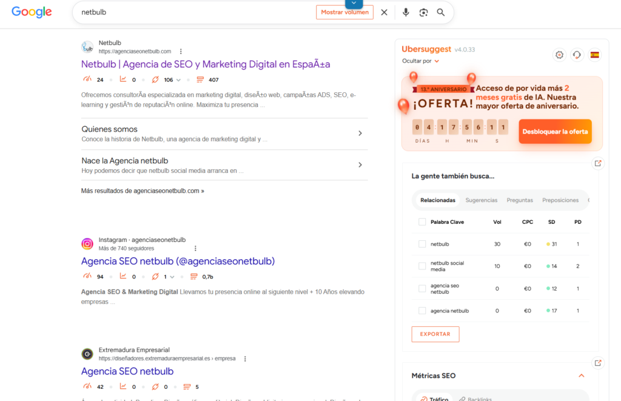Click traffic chart icon in Netbulb result metrics
This screenshot has width=621, height=401.
click(123, 79)
